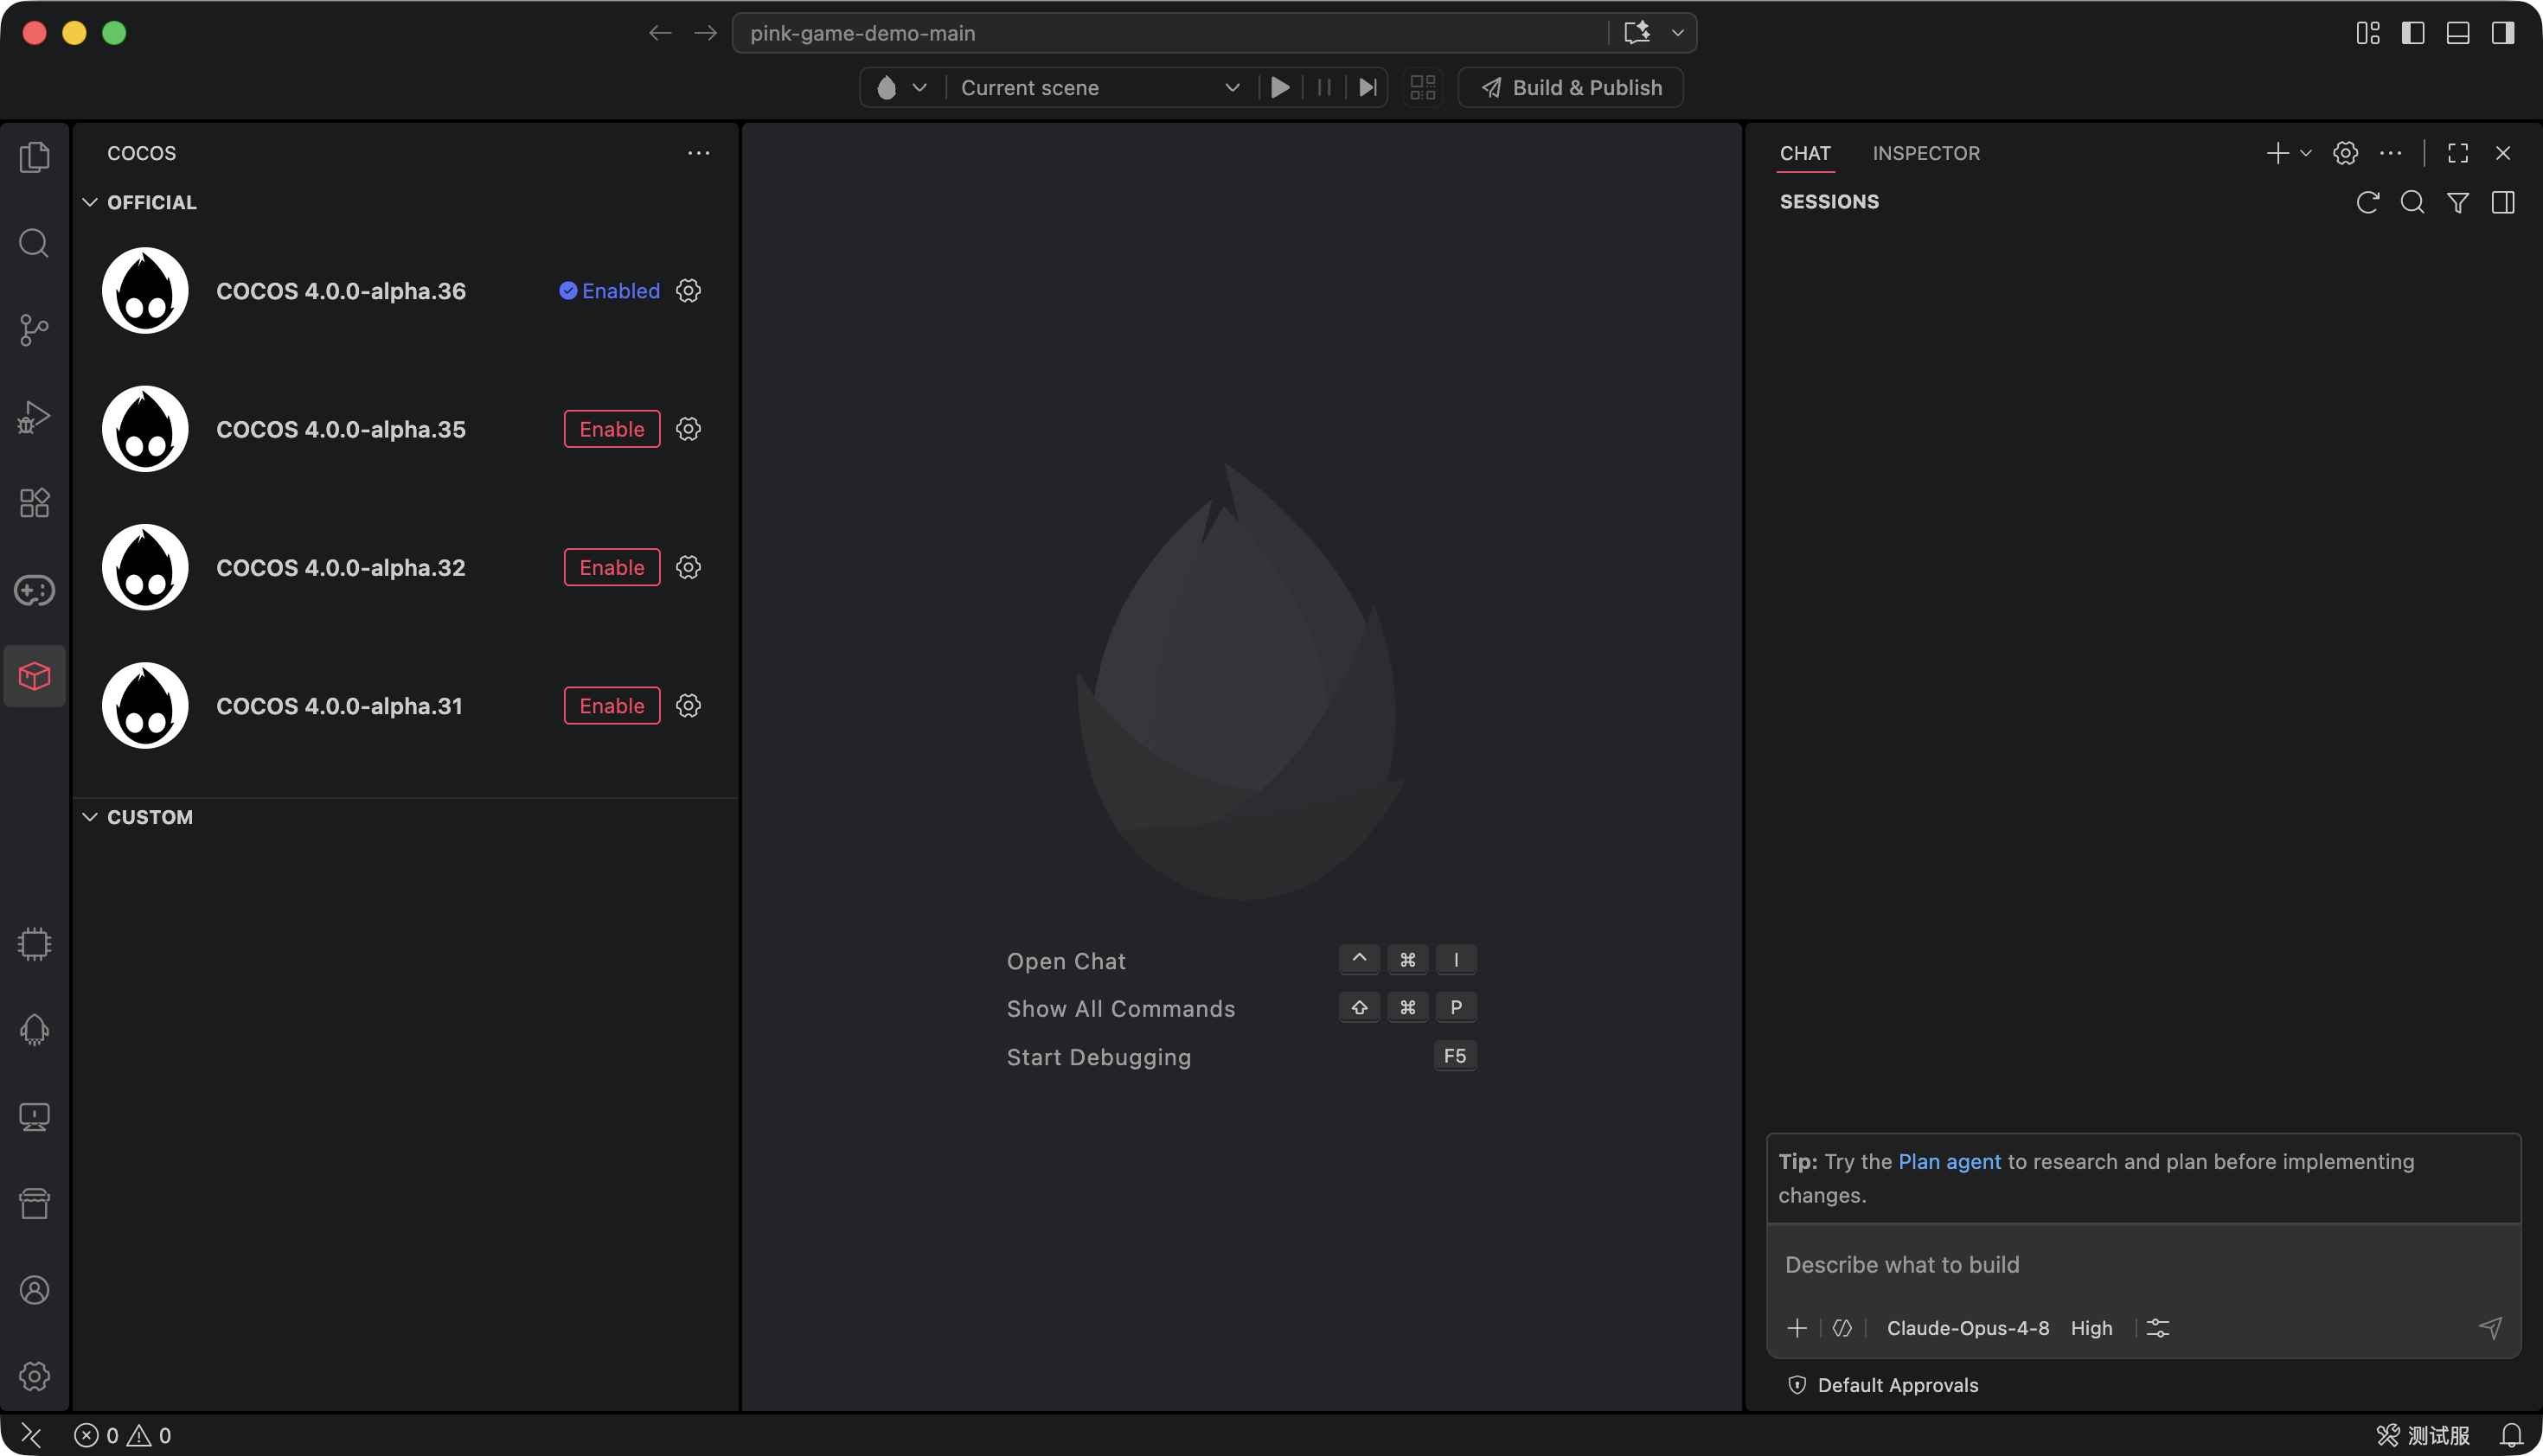Toggle the bottom panel layout button
2543x1456 pixels.
click(2458, 33)
